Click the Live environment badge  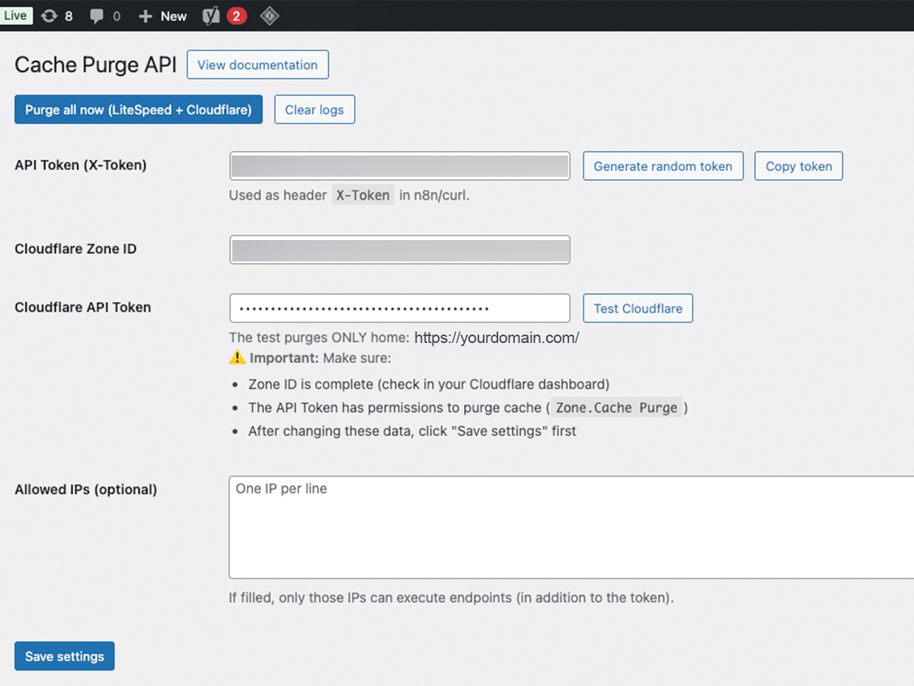[16, 15]
